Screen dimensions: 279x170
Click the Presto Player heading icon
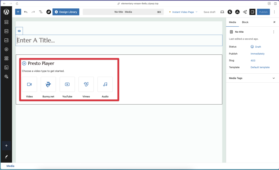(x=24, y=63)
